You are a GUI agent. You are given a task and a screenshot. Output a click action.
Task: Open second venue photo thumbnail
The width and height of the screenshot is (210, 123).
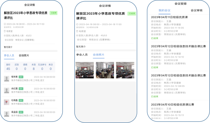[105, 70]
